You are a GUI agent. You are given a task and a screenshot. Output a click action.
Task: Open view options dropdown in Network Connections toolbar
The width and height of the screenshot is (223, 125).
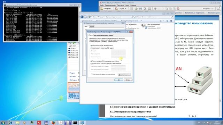pos(163,21)
